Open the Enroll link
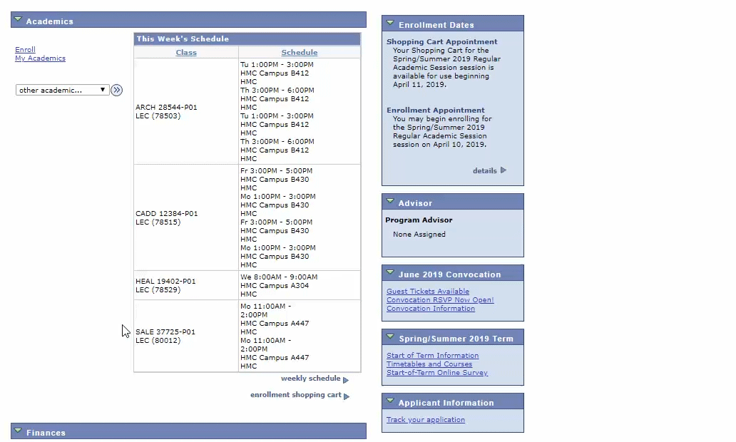This screenshot has width=736, height=442. coord(25,50)
